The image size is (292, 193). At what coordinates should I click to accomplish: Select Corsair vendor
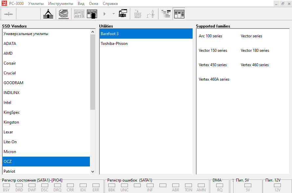click(46, 63)
